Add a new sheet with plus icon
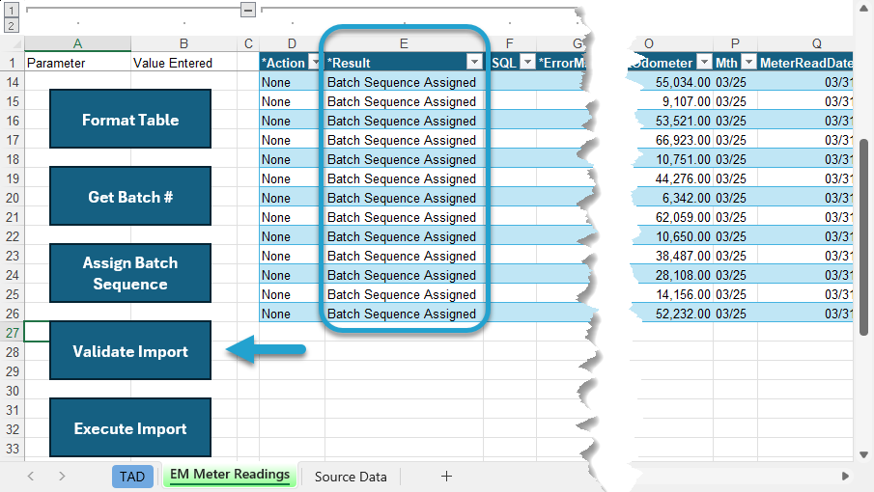 pos(446,477)
